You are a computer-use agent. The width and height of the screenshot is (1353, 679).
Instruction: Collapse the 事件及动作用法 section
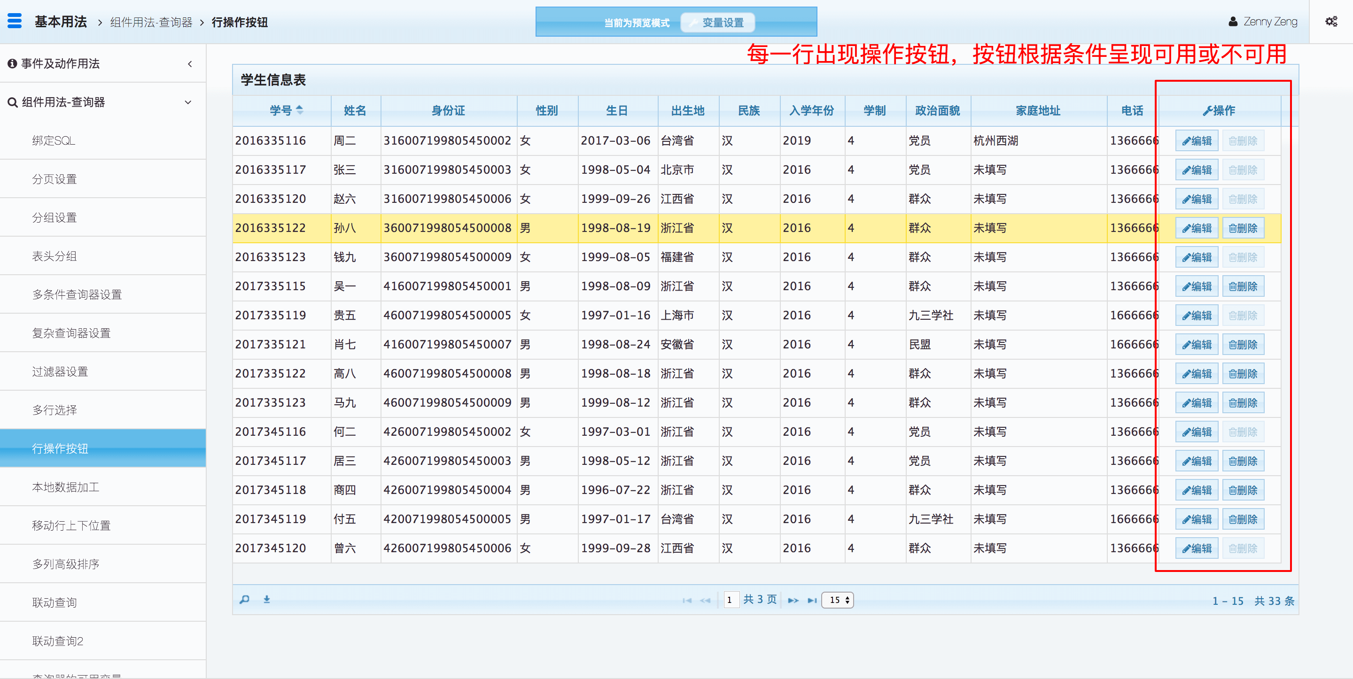[x=190, y=63]
